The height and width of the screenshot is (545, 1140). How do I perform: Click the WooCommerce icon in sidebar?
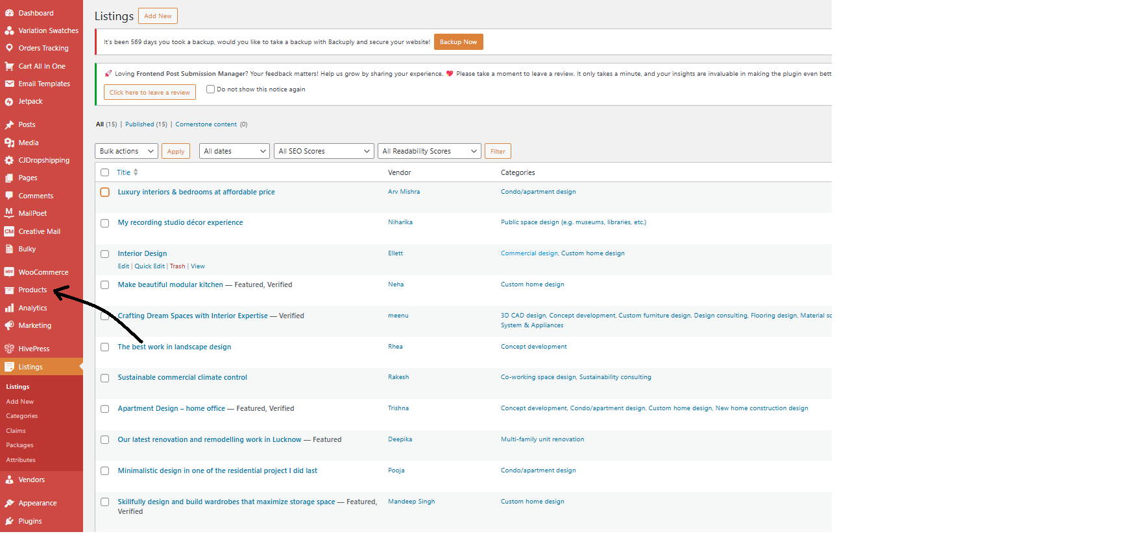pyautogui.click(x=9, y=272)
